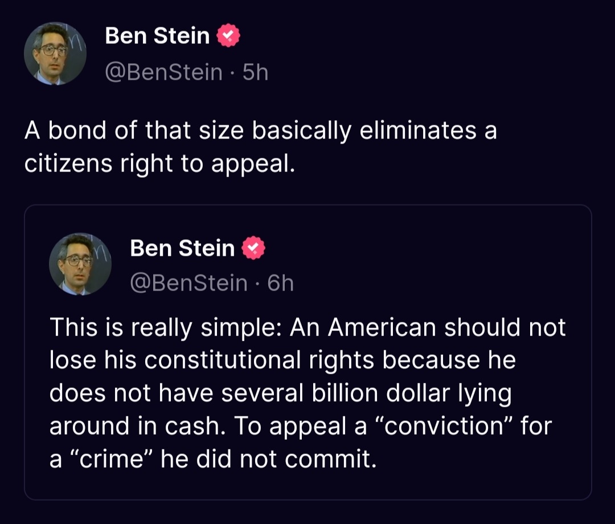Open the top post's 5h timestamp
The image size is (615, 524).
[x=255, y=72]
